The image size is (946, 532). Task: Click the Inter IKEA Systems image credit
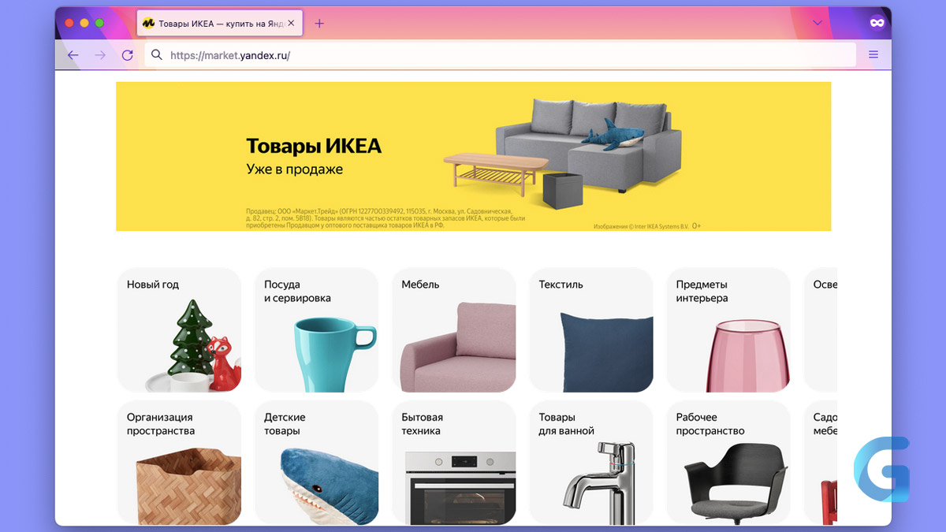coord(641,226)
